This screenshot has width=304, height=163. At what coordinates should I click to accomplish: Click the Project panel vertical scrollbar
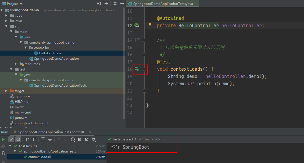[124, 64]
